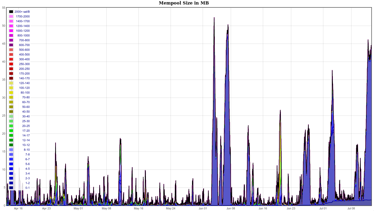Click the 70-80 legend color swatch
The height and width of the screenshot is (211, 374).
coord(11,97)
